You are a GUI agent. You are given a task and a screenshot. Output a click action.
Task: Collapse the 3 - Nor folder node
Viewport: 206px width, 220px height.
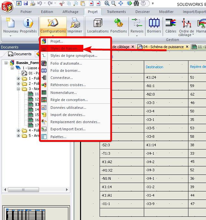[x=18, y=89]
